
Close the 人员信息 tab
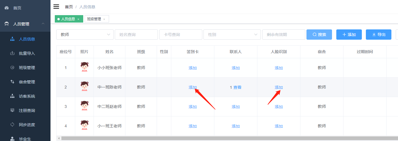78,19
